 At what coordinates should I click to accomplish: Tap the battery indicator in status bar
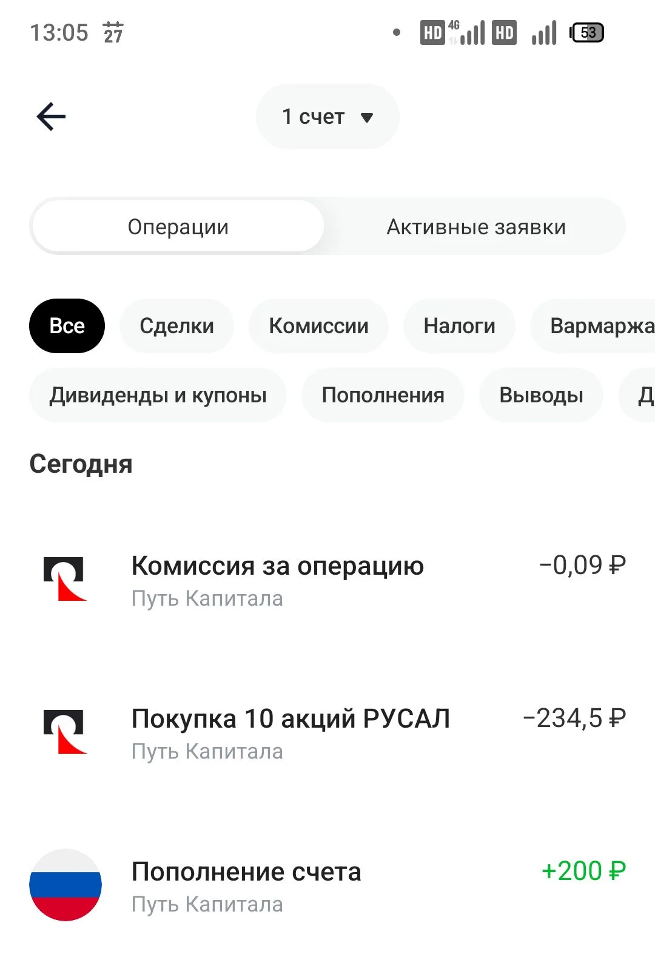click(x=586, y=32)
